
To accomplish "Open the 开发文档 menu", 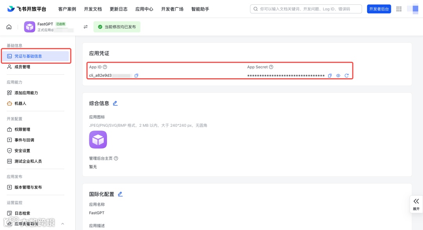I will coord(93,9).
